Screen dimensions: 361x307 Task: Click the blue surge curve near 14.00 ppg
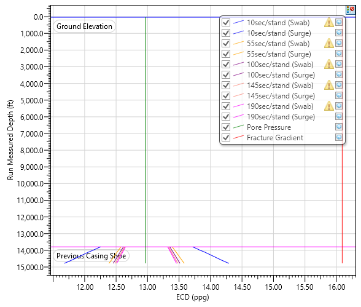click(x=211, y=255)
